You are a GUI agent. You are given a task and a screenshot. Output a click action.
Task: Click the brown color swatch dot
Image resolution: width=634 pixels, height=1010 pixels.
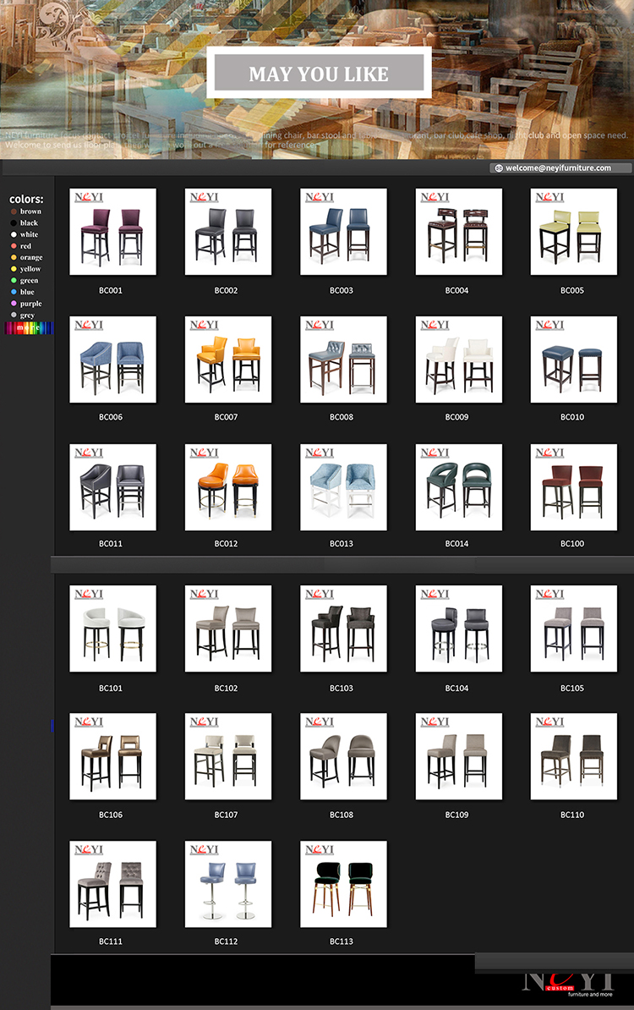[x=14, y=211]
